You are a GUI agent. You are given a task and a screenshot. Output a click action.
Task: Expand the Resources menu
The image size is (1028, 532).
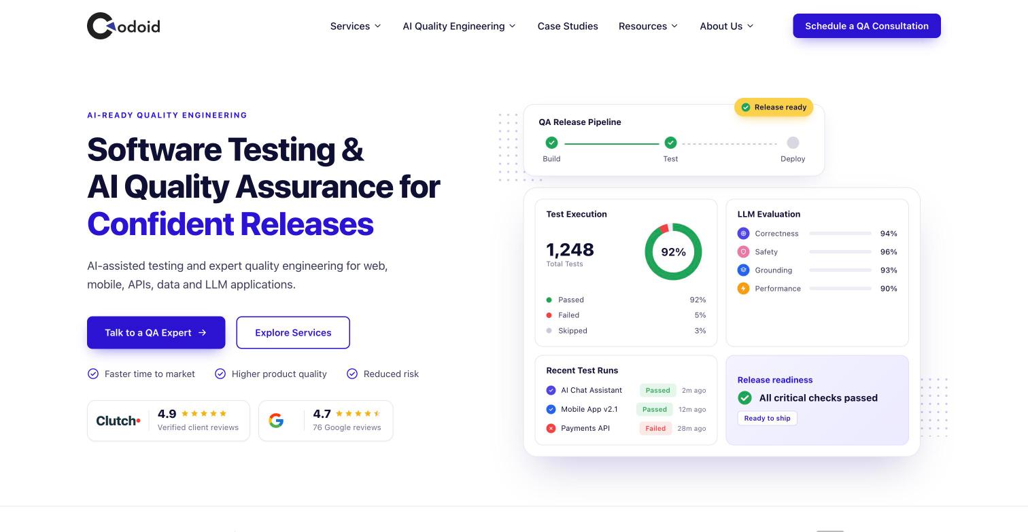(648, 26)
